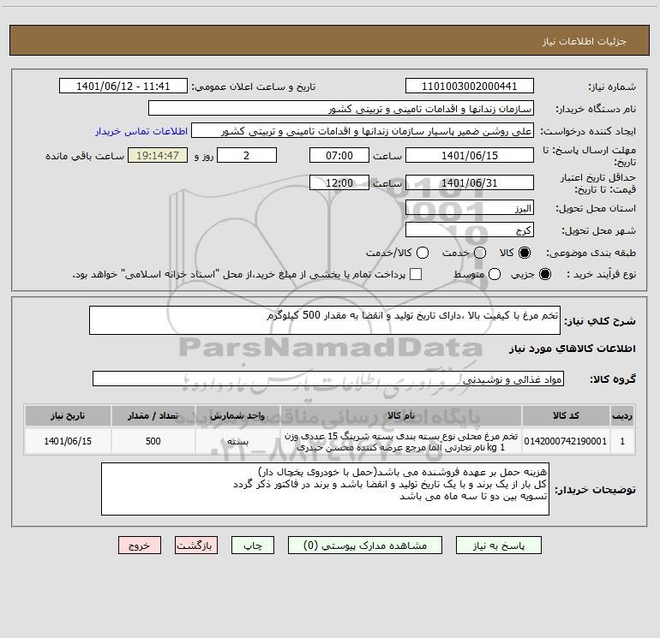This screenshot has height=638, width=660.
Task: Click the گروه کالا label
Action: [x=613, y=379]
